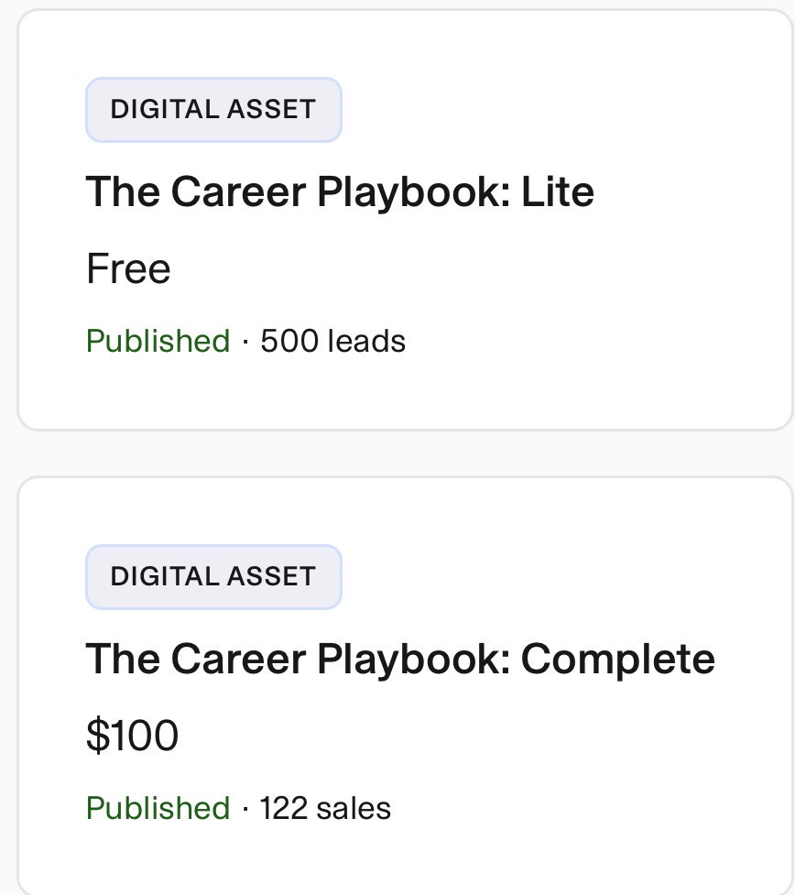View the 122 sales count
The image size is (795, 895).
coord(325,808)
